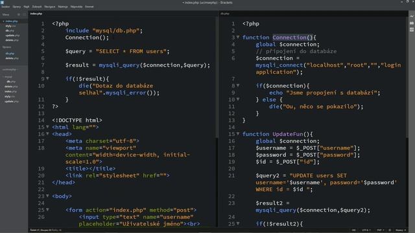Click line number 14 in left gutter
The image size is (415, 233).
coord(41,120)
